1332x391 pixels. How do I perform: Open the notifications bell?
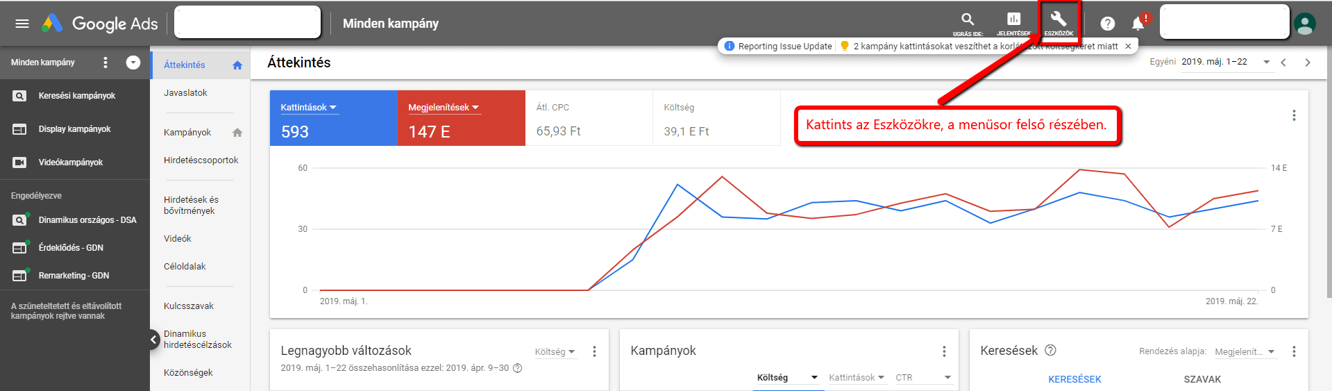tap(1138, 24)
